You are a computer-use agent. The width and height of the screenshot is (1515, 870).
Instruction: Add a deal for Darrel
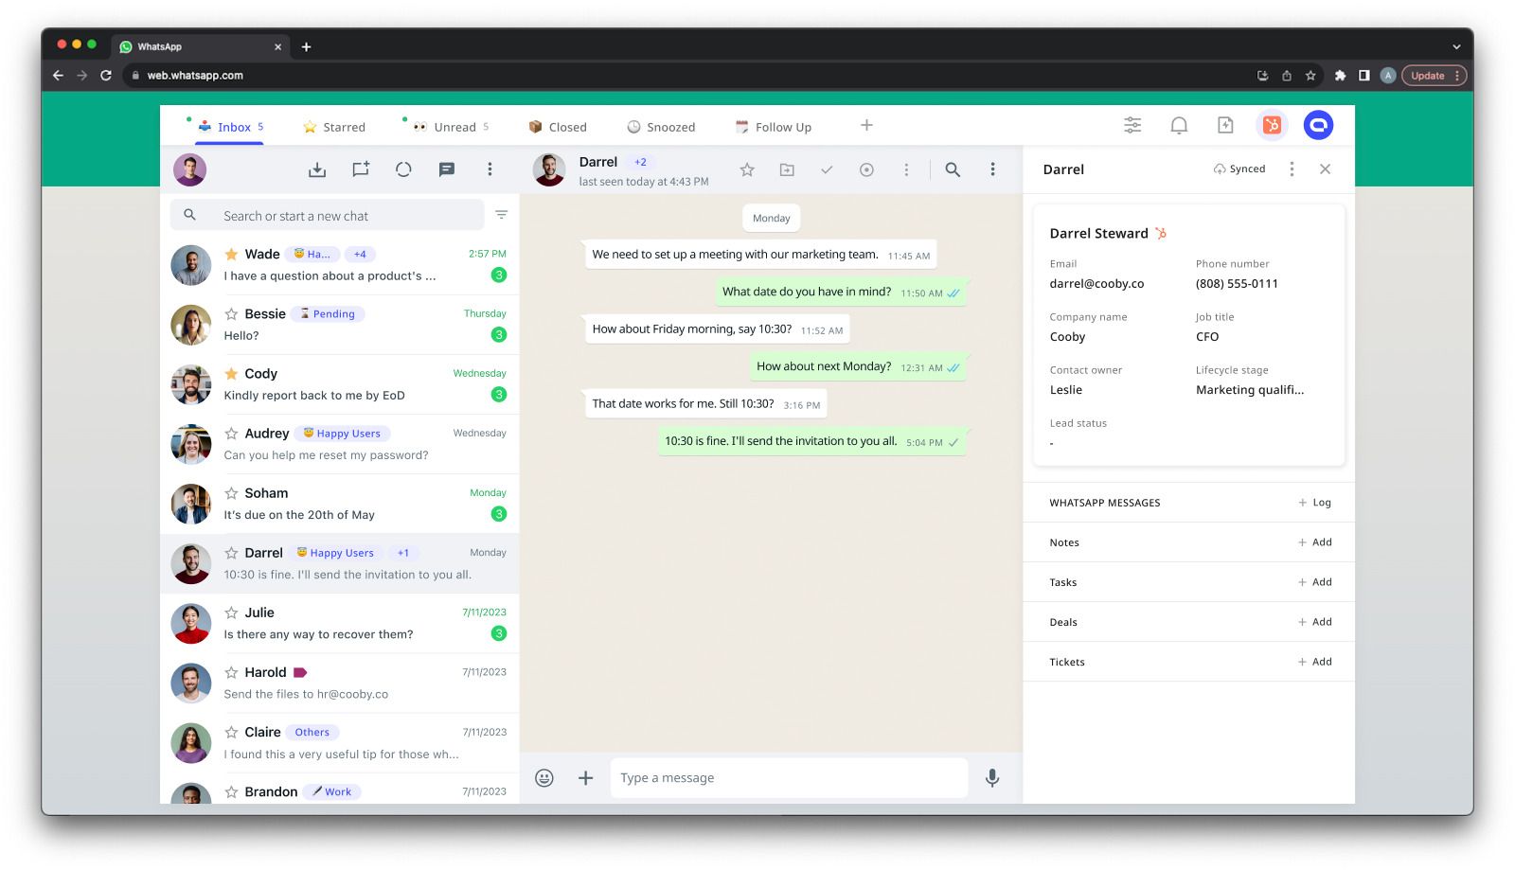coord(1315,622)
